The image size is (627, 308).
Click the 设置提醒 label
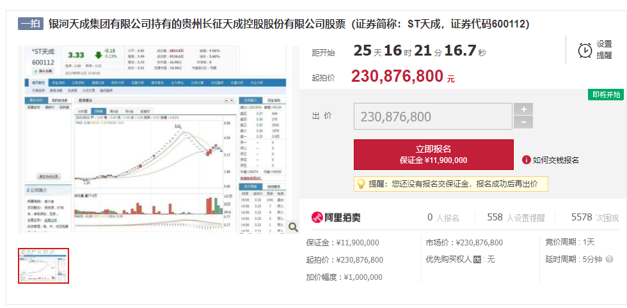coord(605,50)
